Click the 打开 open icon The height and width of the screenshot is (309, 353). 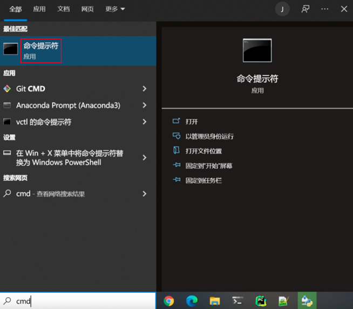176,121
